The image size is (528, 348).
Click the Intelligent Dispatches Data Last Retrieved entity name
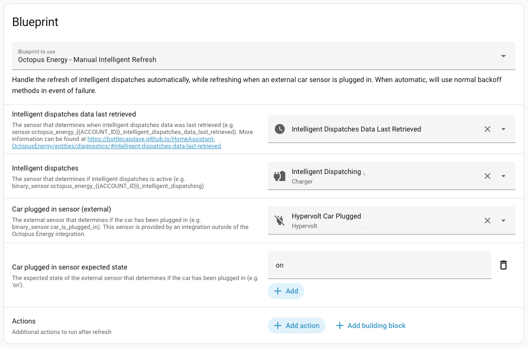[356, 129]
